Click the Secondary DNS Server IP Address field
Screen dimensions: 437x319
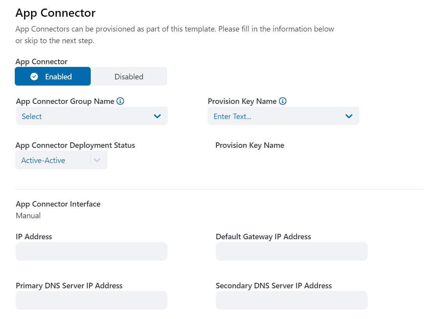[291, 300]
